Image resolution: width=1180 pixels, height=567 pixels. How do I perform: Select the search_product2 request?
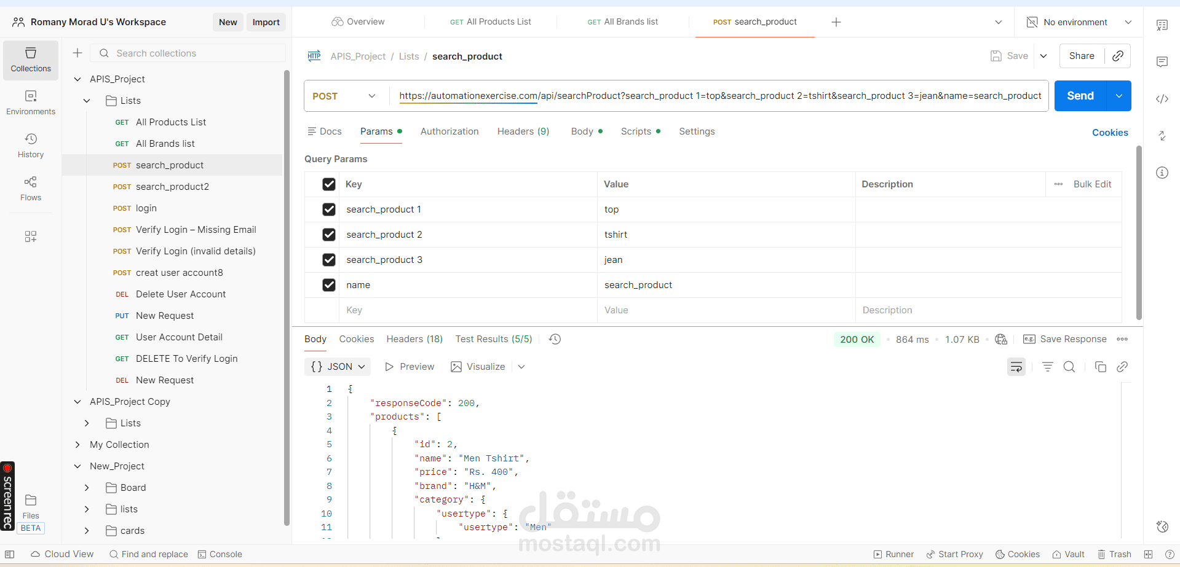pos(172,187)
